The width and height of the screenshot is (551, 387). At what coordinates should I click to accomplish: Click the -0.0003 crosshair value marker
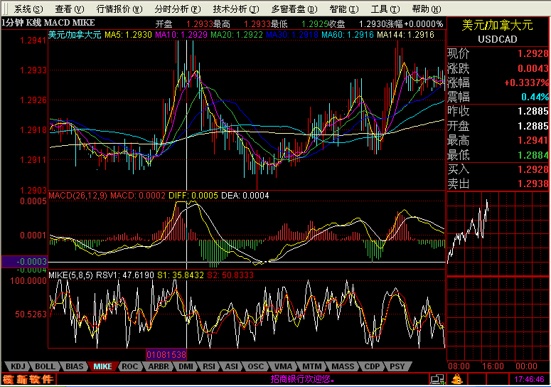[x=25, y=262]
